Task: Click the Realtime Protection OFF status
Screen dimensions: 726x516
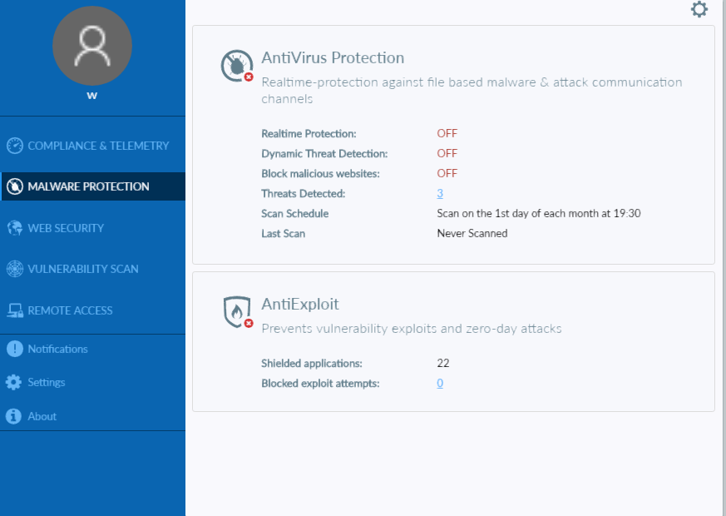Action: 447,133
